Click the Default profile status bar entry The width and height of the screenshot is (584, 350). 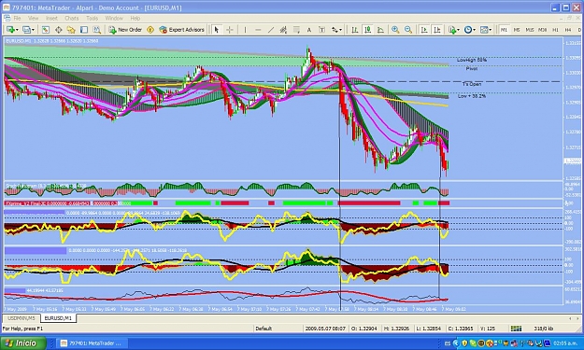[264, 329]
